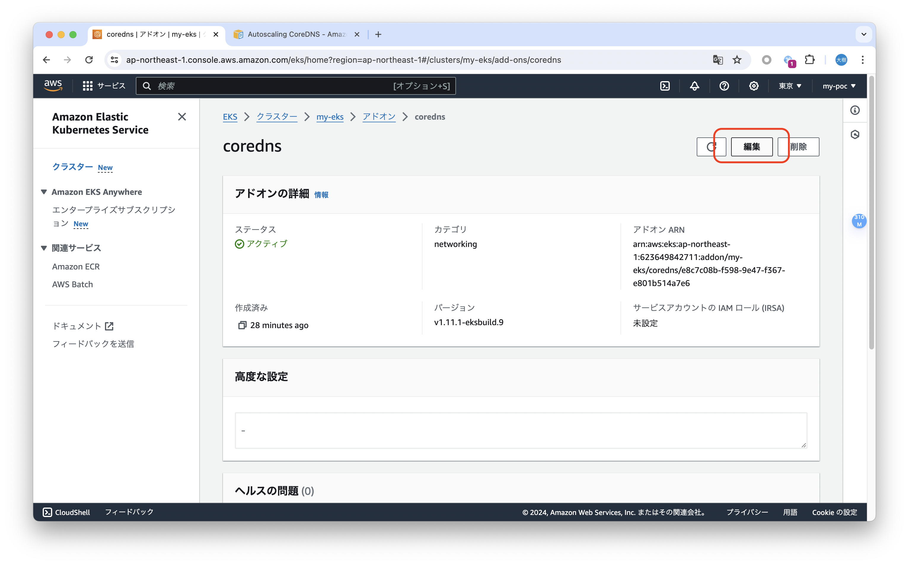Open the settings gear icon
The width and height of the screenshot is (909, 565).
pyautogui.click(x=753, y=86)
